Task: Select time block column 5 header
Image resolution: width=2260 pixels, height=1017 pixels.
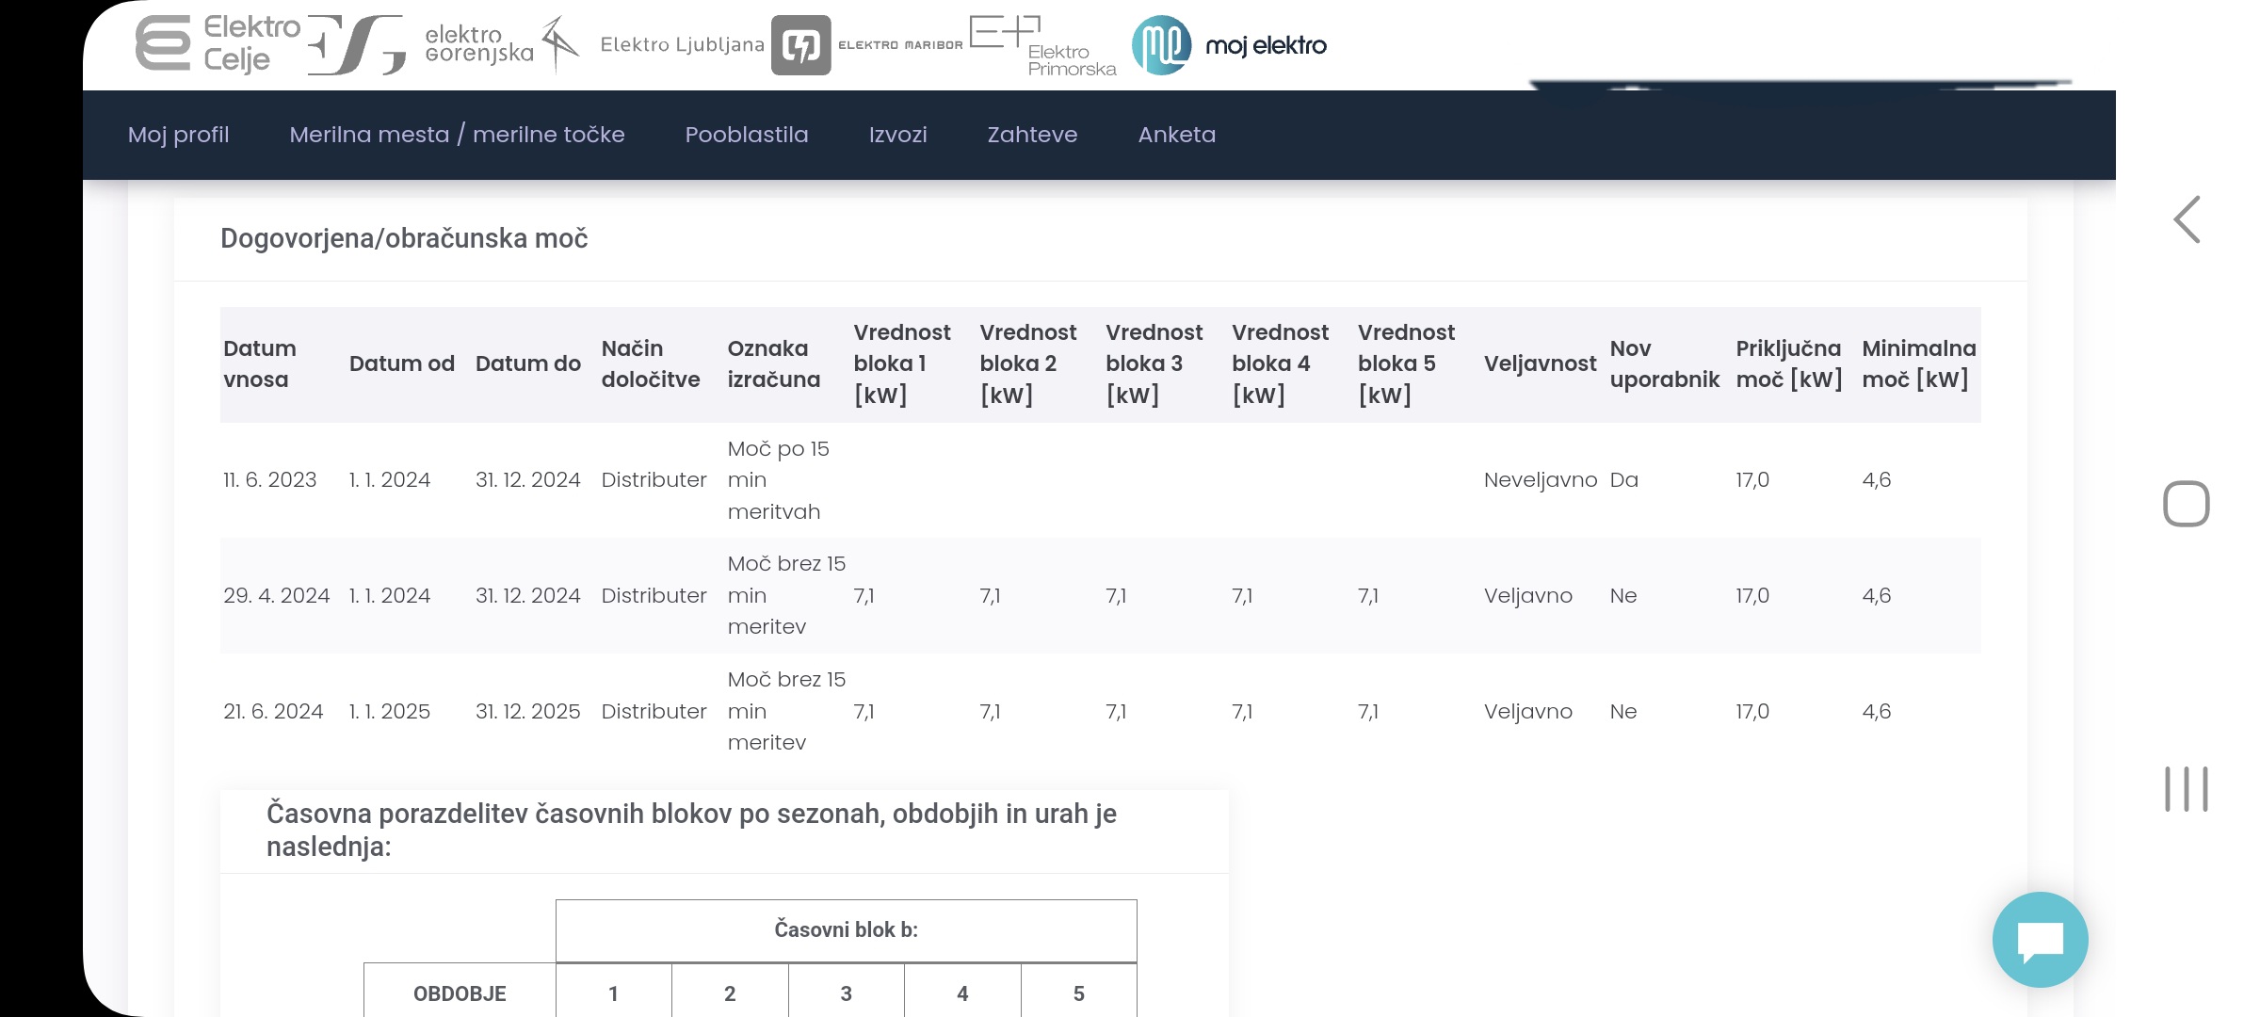Action: coord(1079,991)
